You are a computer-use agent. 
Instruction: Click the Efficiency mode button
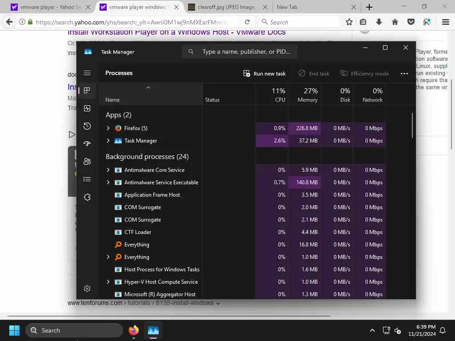[x=364, y=74]
